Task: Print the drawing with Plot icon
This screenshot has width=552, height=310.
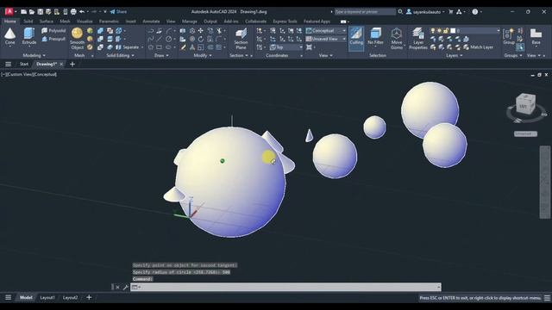Action: [73, 11]
